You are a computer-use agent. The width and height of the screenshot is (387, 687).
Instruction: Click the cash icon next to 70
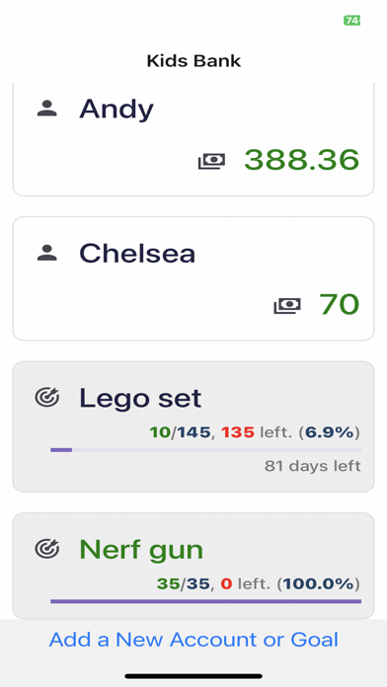(x=287, y=305)
